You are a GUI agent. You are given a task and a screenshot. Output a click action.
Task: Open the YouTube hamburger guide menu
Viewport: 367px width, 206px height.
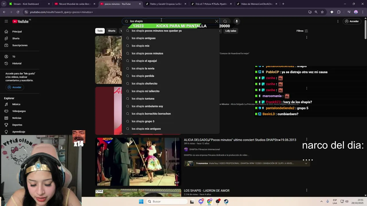6,21
